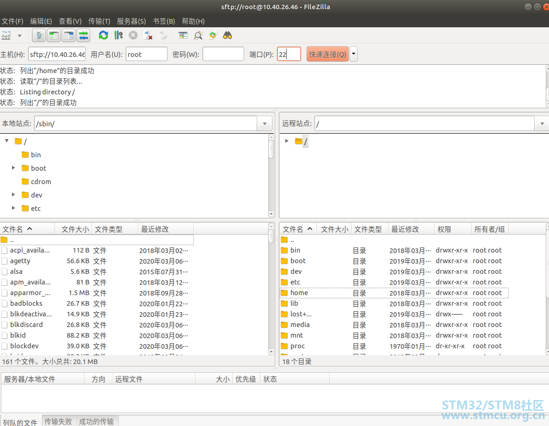Image resolution: width=549 pixels, height=426 pixels.
Task: Open directory listing filters icon
Action: click(183, 35)
